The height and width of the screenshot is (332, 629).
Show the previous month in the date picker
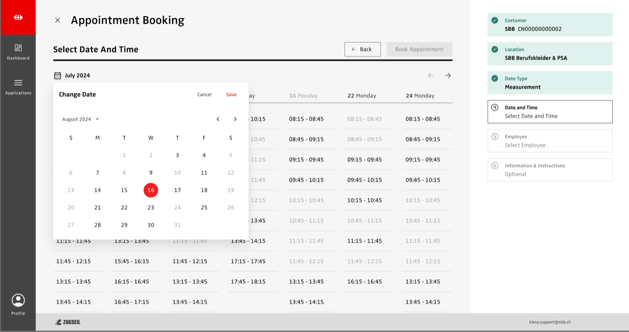click(x=218, y=119)
